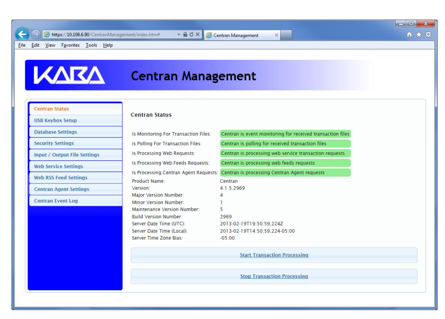This screenshot has width=445, height=319.
Task: Click the Is Processing Web Feeds Requests label
Action: tap(171, 163)
